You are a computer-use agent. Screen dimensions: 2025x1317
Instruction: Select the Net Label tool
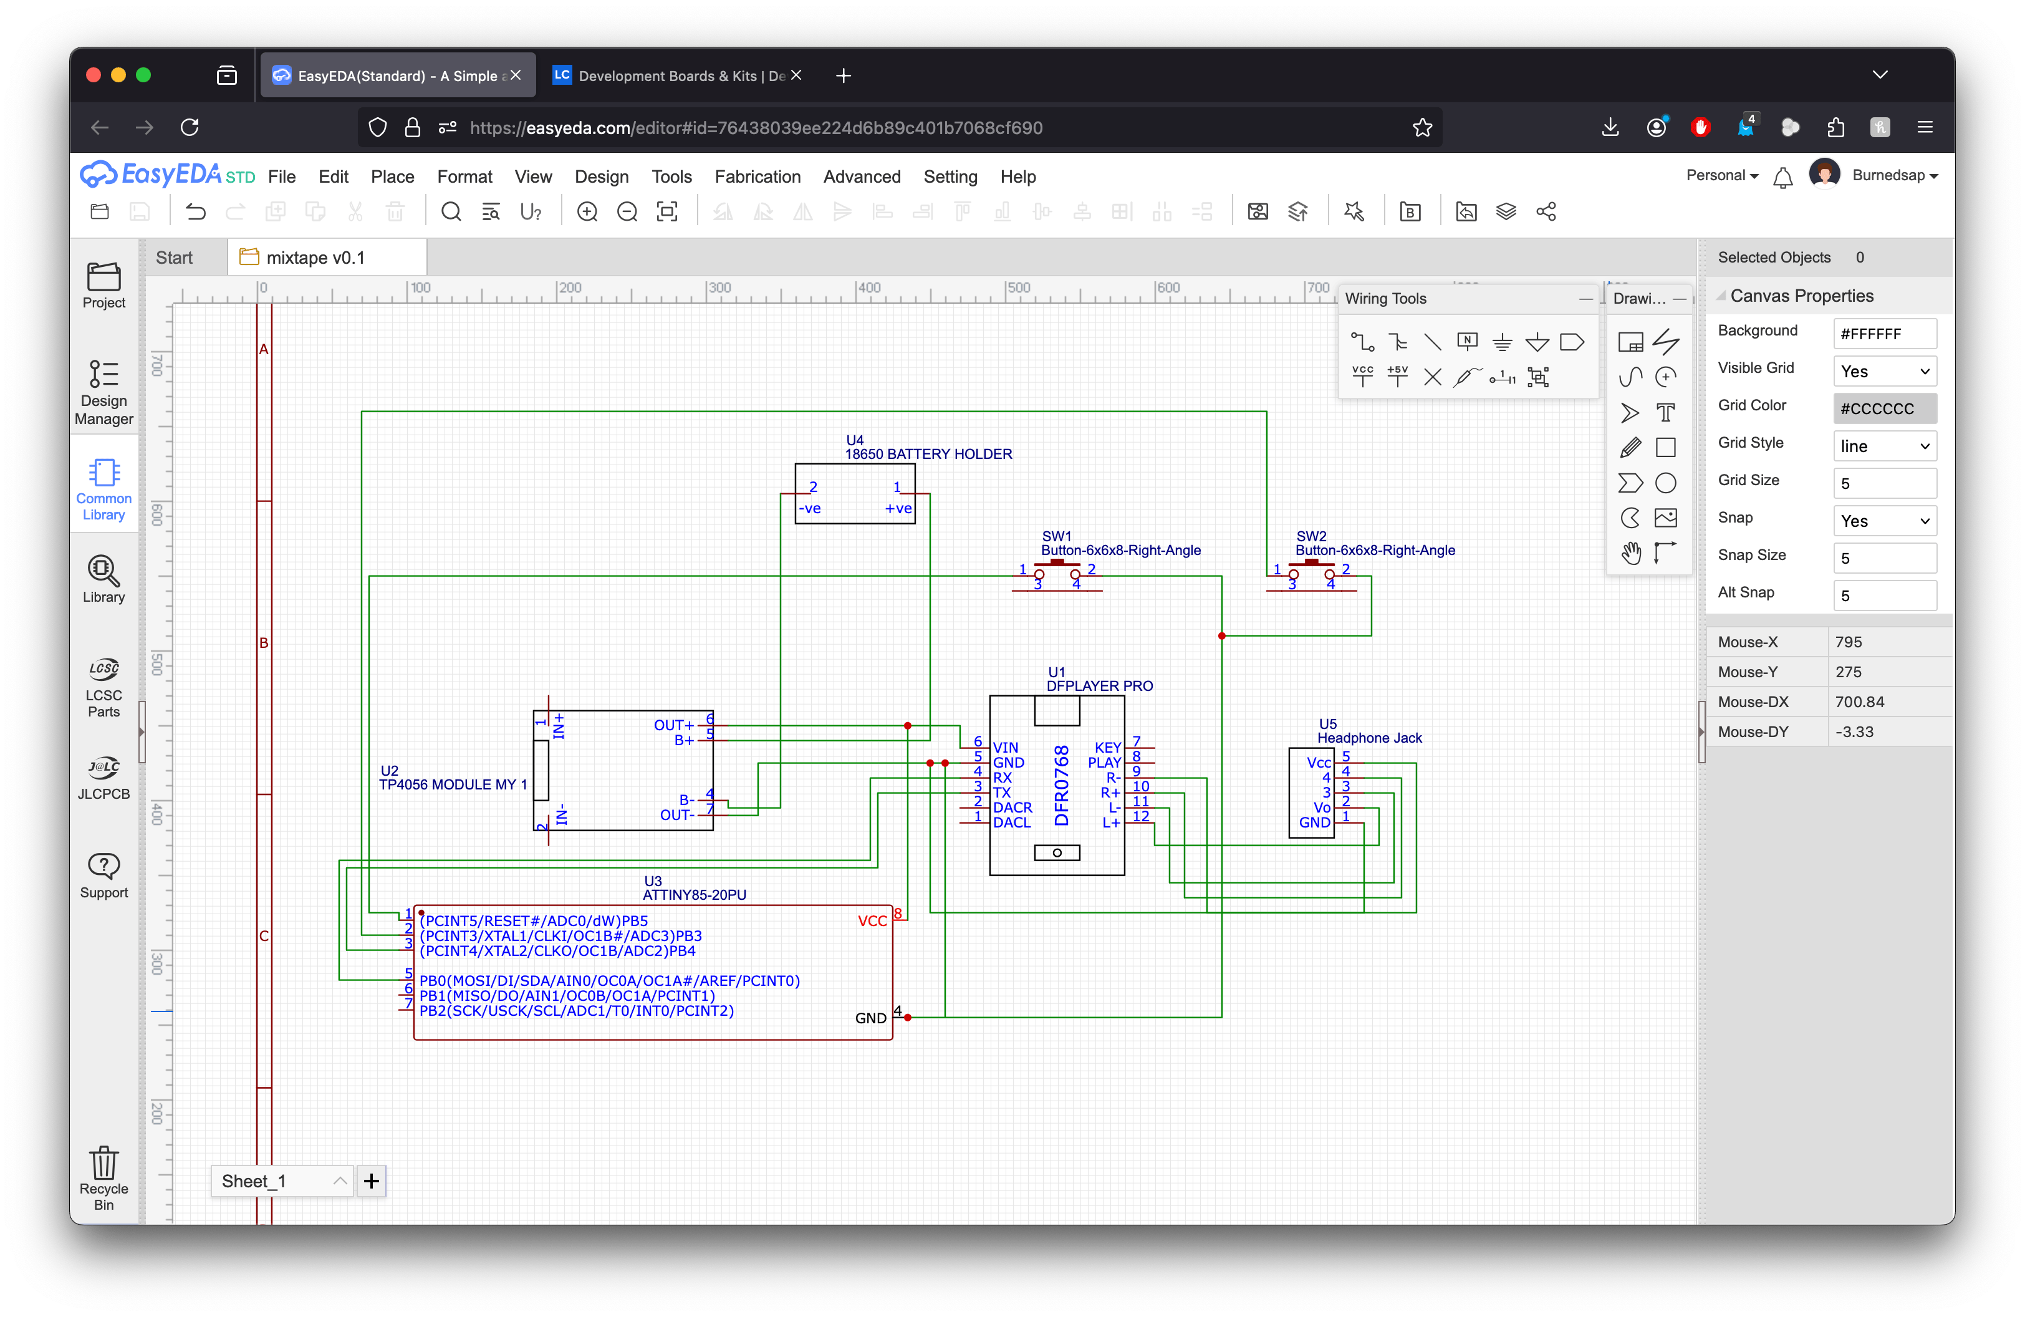(x=1467, y=342)
